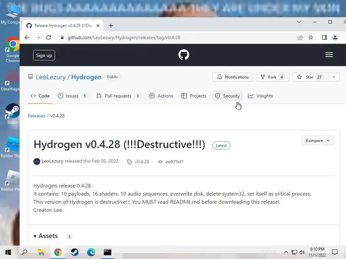Open Steam from the taskbar
Image resolution: width=346 pixels, height=259 pixels.
(75, 252)
